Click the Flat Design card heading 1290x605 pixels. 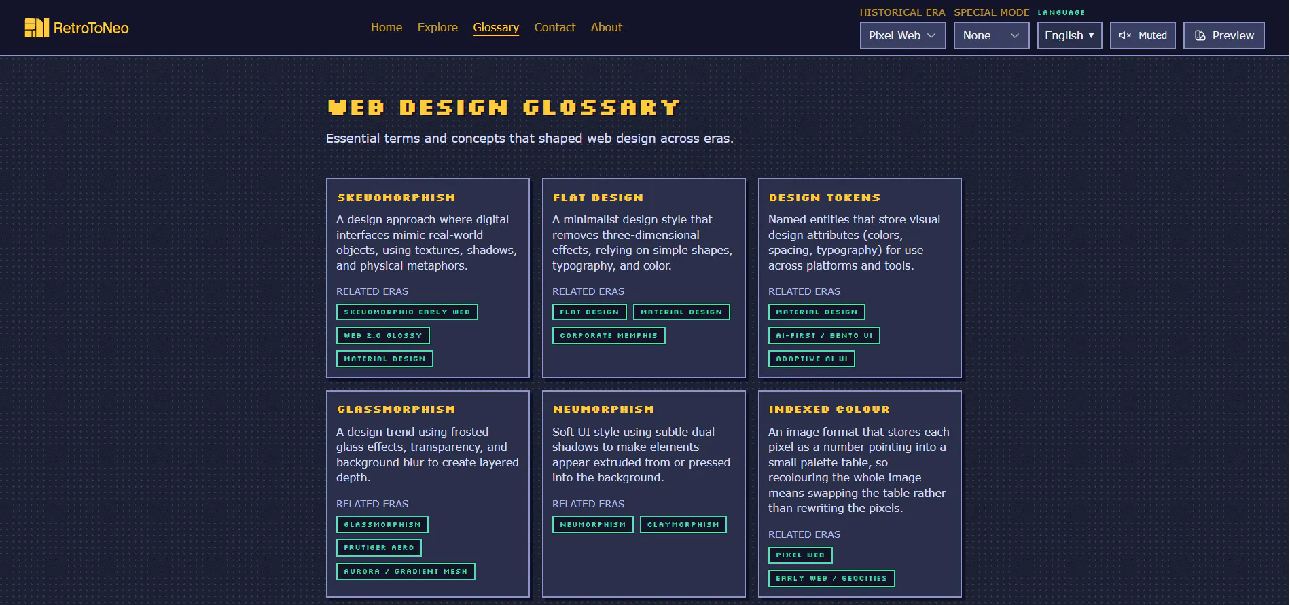point(598,198)
